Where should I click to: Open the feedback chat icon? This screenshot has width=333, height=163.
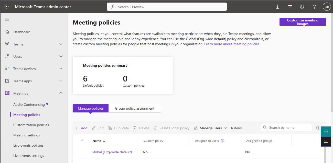click(326, 142)
